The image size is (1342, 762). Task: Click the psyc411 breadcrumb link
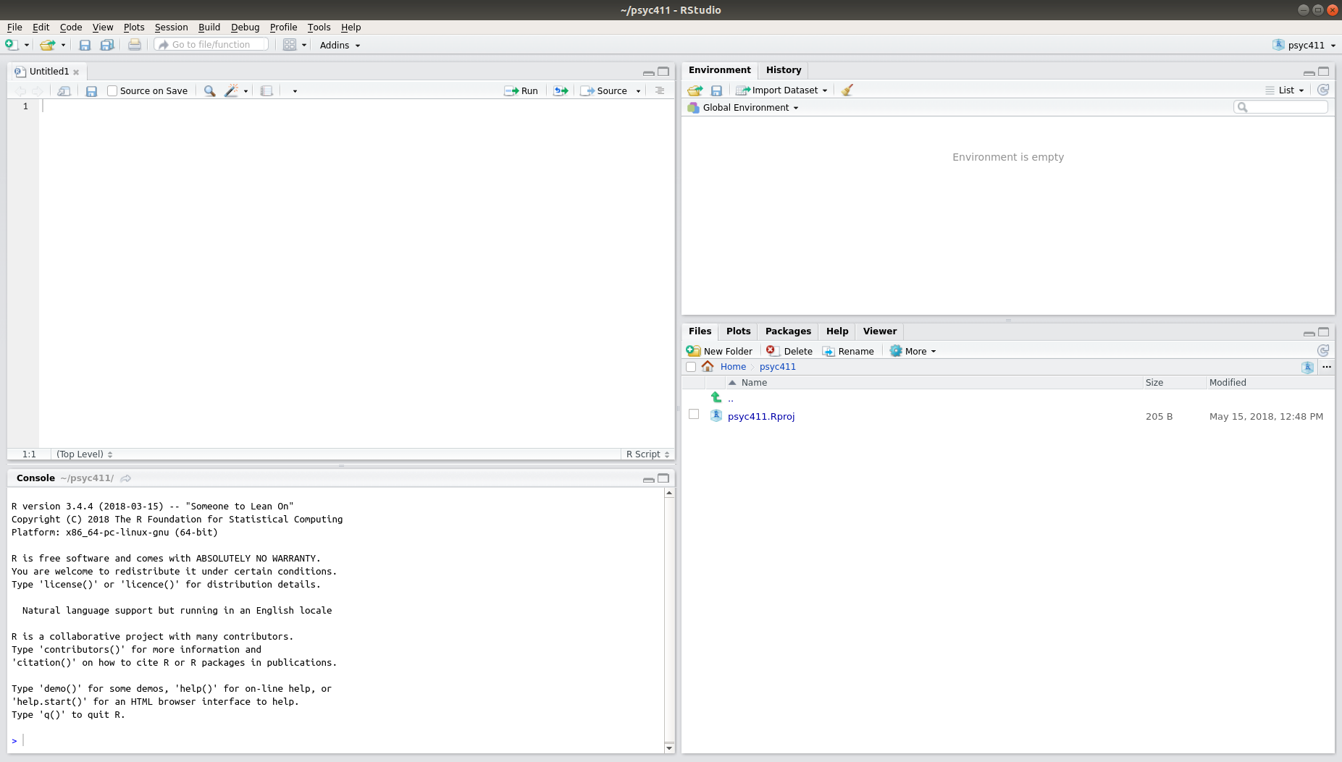pyautogui.click(x=777, y=367)
